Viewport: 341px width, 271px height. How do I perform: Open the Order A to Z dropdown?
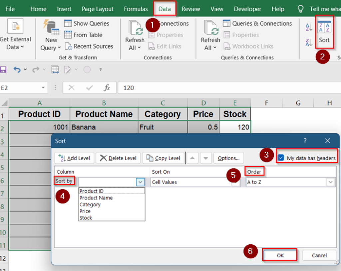(x=330, y=182)
